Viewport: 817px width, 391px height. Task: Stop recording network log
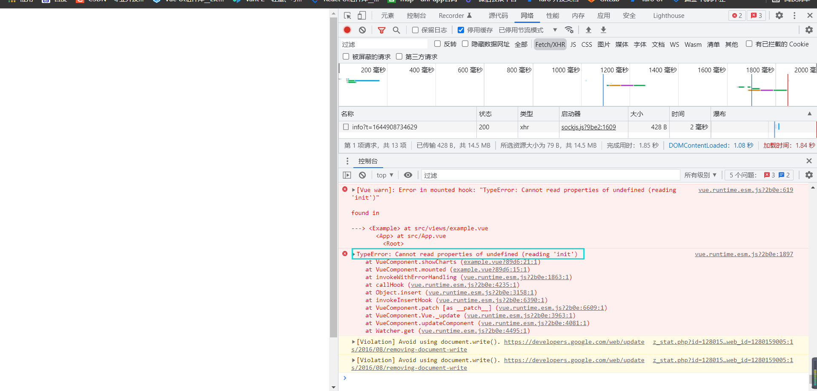[347, 30]
